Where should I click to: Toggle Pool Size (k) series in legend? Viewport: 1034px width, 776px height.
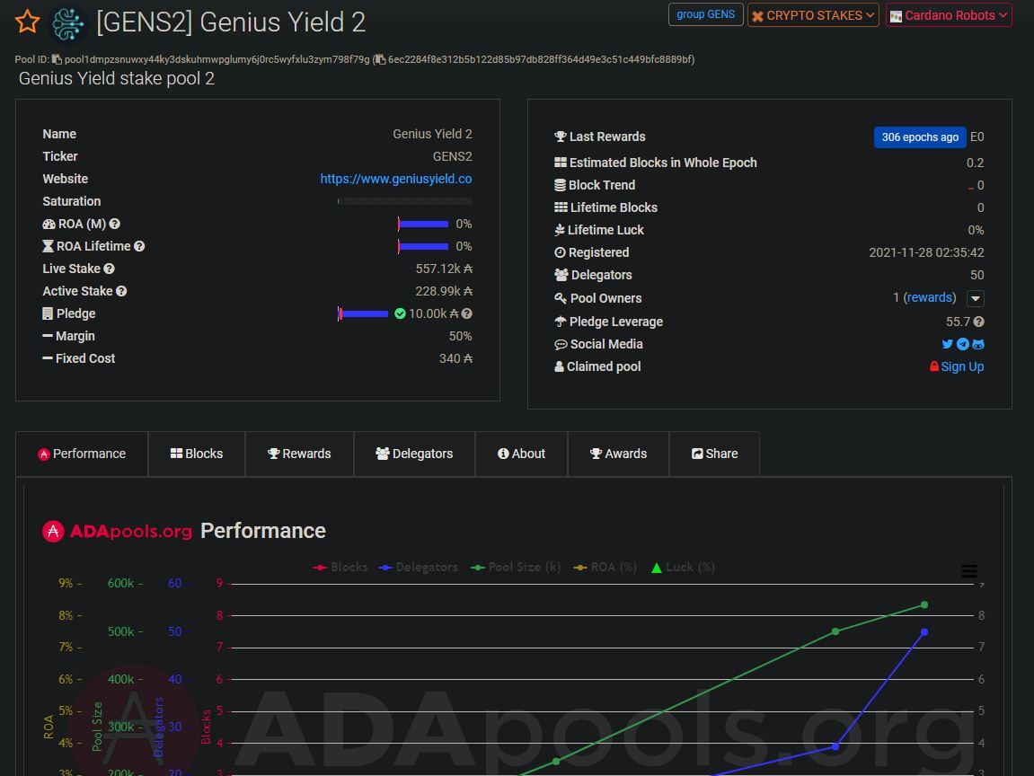click(516, 567)
